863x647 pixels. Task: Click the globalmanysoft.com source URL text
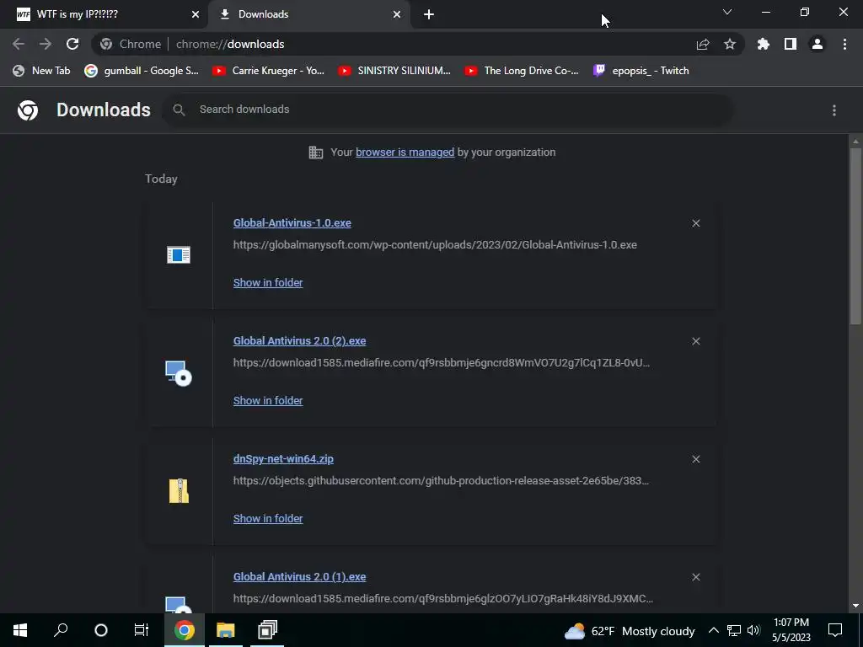(435, 245)
